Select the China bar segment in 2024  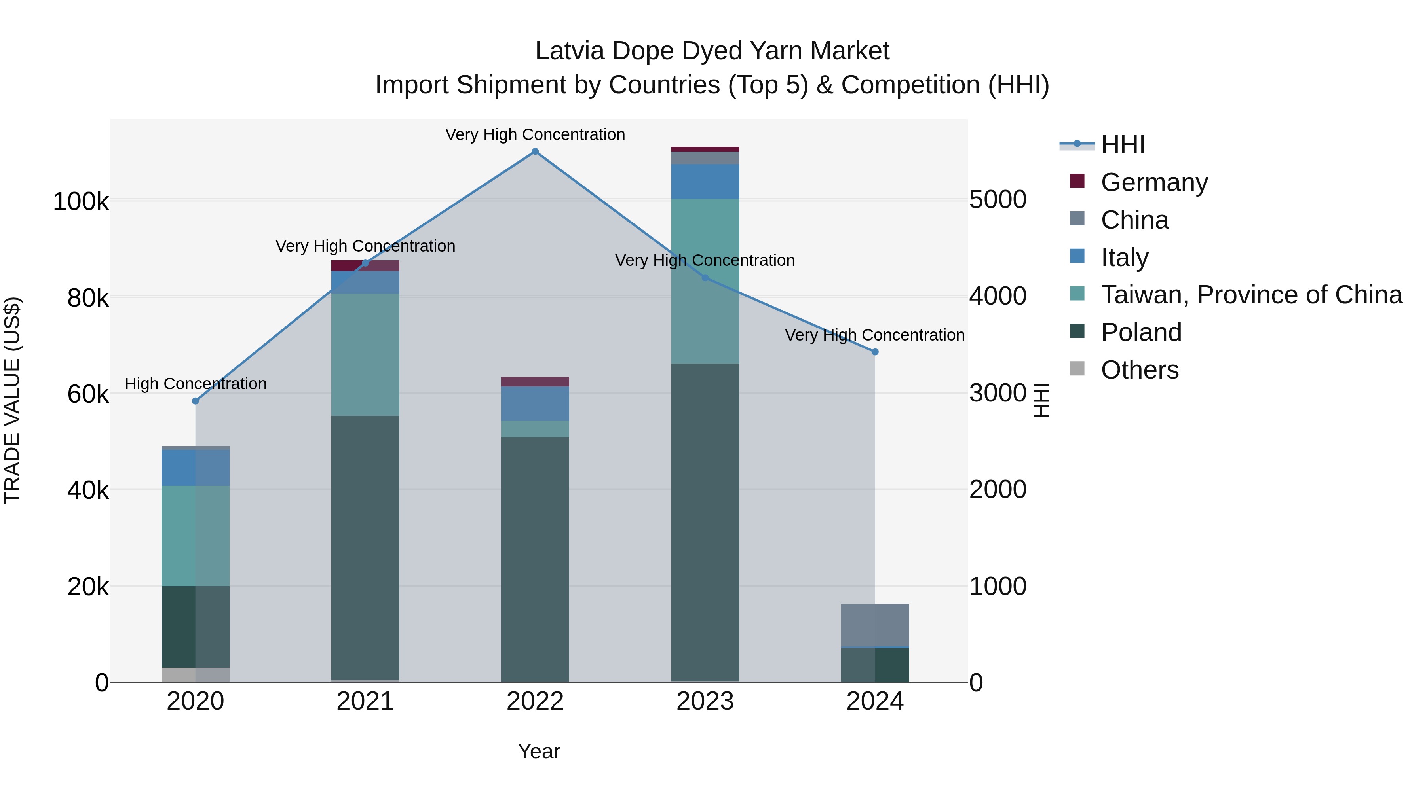coord(875,625)
